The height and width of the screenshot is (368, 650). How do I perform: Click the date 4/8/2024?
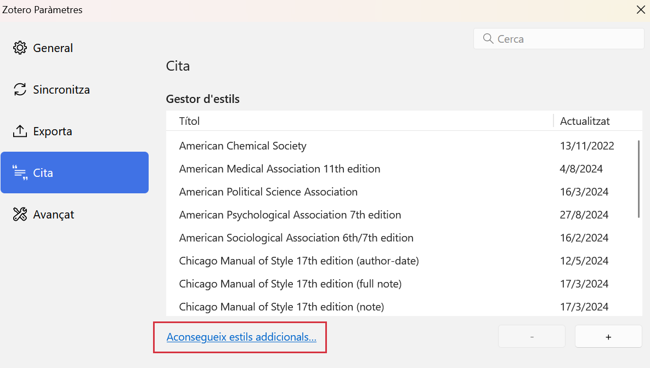pos(581,169)
